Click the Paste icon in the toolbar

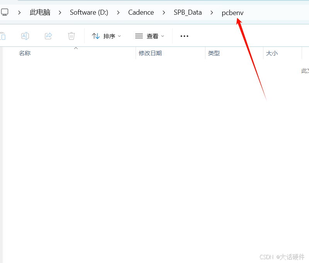coord(4,36)
